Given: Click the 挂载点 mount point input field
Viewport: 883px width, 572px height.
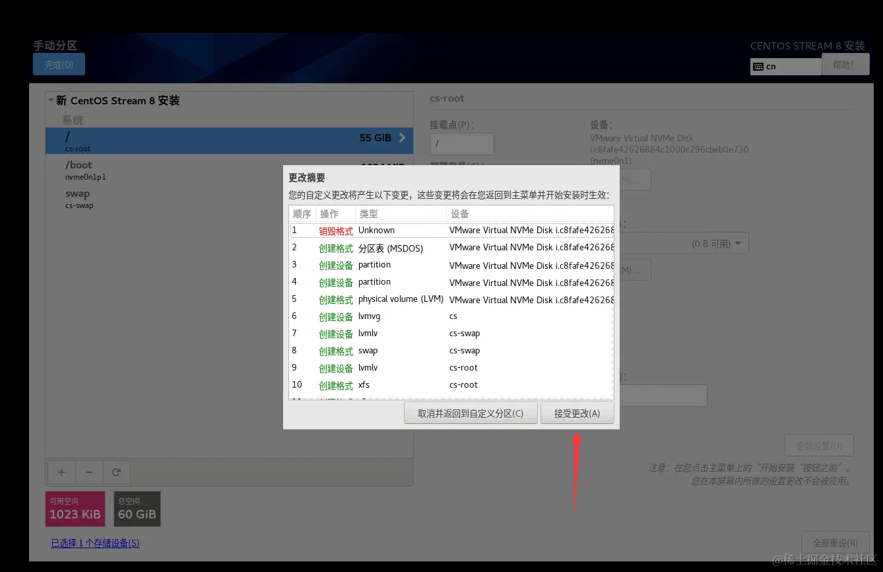Looking at the screenshot, I should (x=461, y=143).
